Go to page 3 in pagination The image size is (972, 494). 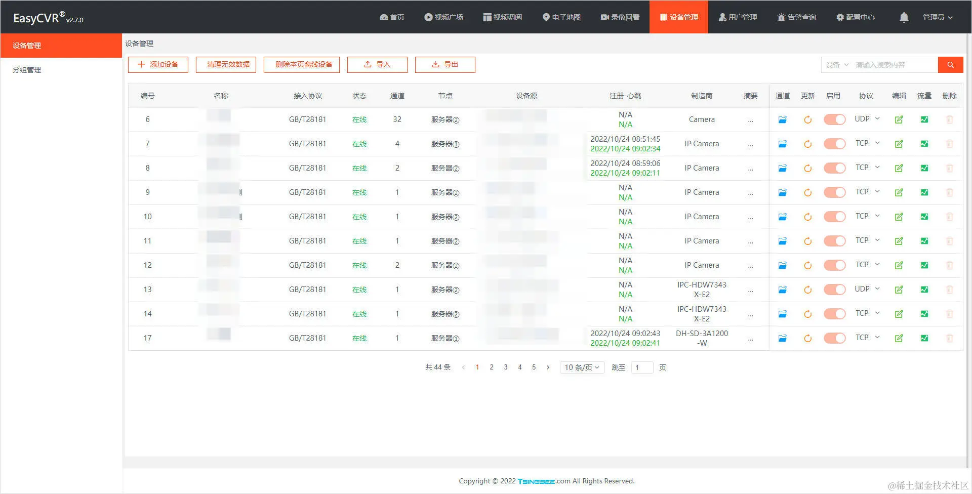point(506,367)
